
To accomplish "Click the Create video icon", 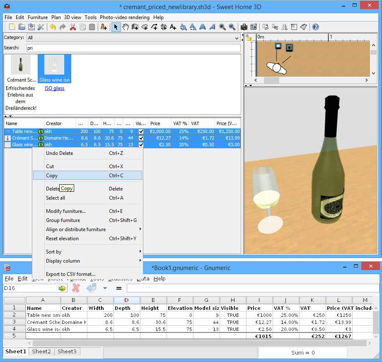I will click(x=254, y=27).
